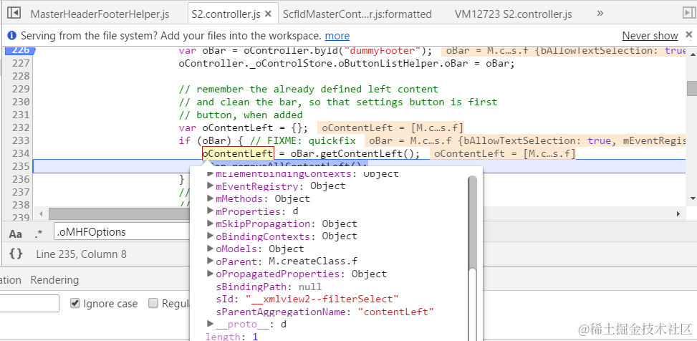Toggle the Regular expression checkbox
Image resolution: width=697 pixels, height=341 pixels.
tap(153, 303)
